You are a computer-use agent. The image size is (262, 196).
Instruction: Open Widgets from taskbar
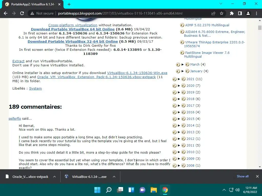click(131, 190)
